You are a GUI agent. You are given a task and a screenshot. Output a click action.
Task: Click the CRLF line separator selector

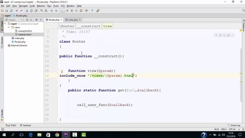click(x=224, y=129)
